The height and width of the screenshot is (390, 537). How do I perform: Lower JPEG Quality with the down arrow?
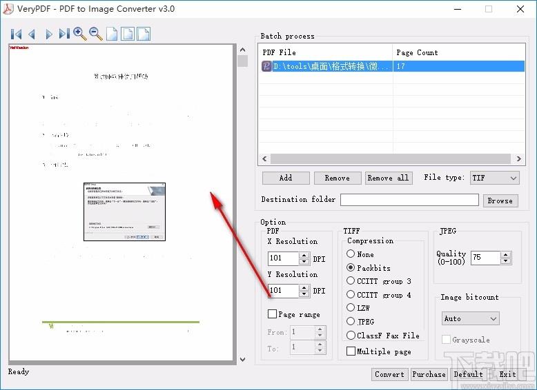point(506,261)
